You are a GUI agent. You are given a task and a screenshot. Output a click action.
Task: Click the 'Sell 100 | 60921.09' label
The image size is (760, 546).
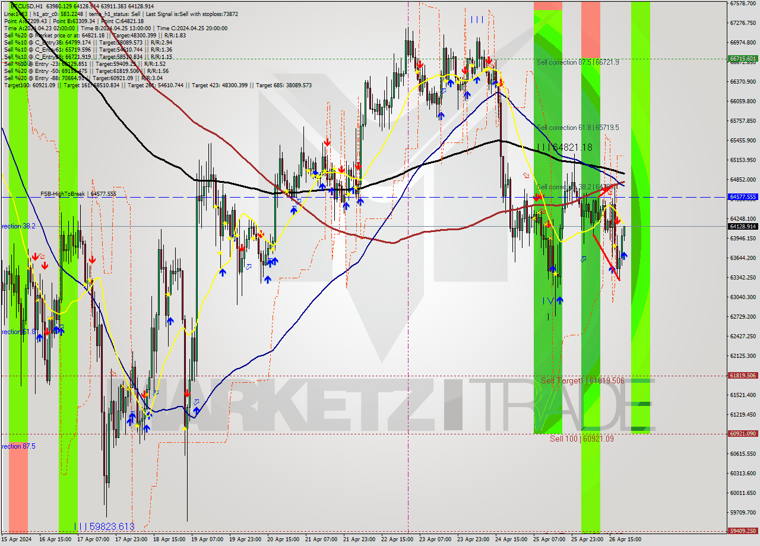coord(582,439)
